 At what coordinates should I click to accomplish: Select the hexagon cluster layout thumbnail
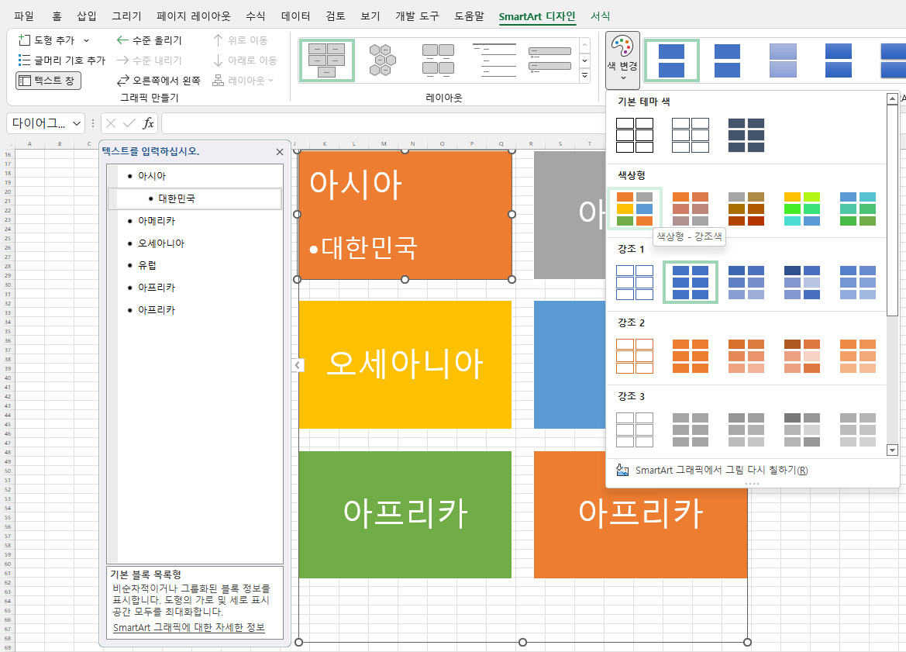[x=382, y=60]
